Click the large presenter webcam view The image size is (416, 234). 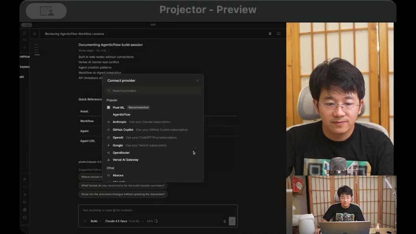point(340,99)
